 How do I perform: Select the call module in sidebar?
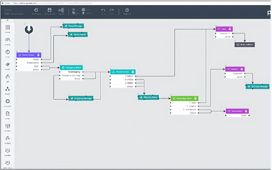(x=8, y=78)
